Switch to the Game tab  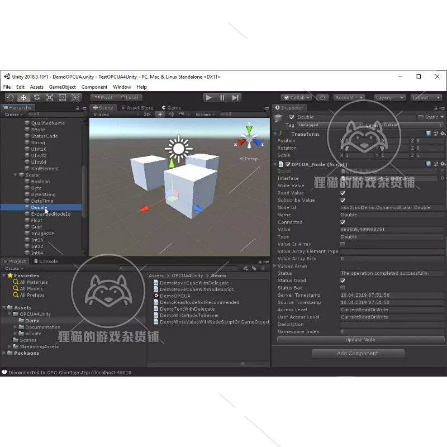[x=172, y=108]
